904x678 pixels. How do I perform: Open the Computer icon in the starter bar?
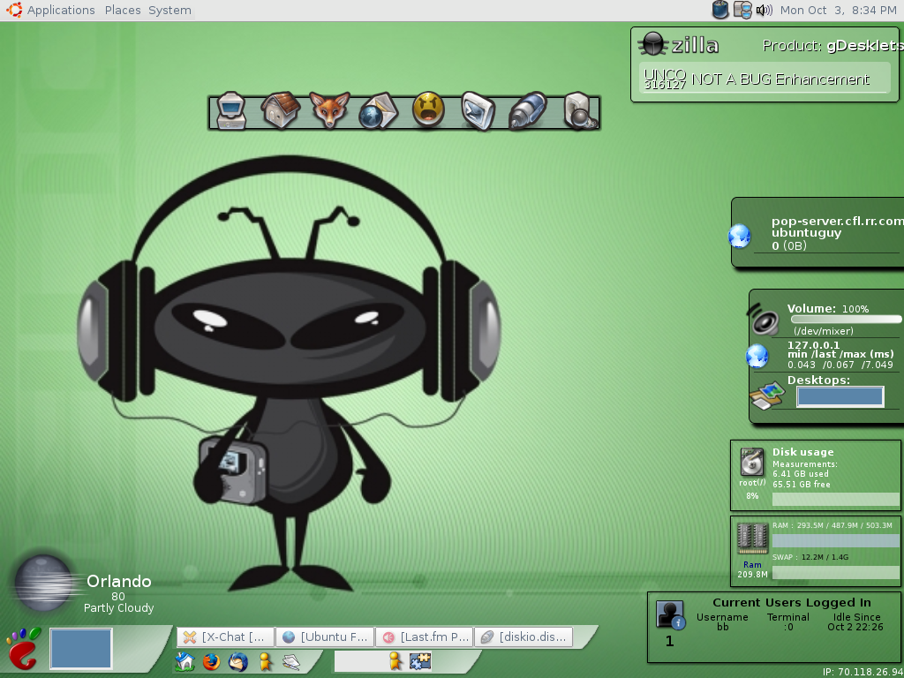click(231, 110)
